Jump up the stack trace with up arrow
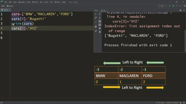This screenshot has width=186, height=104. coord(100,14)
